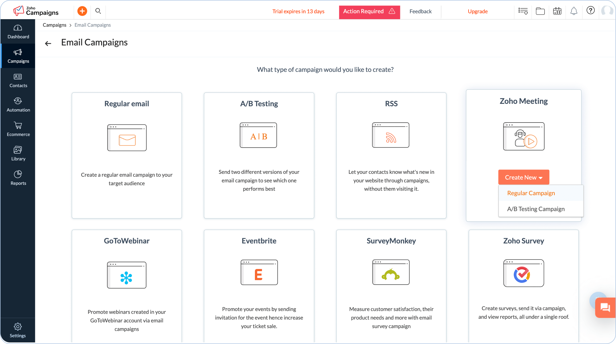Image resolution: width=616 pixels, height=344 pixels.
Task: Open the chat support widget
Action: click(605, 308)
